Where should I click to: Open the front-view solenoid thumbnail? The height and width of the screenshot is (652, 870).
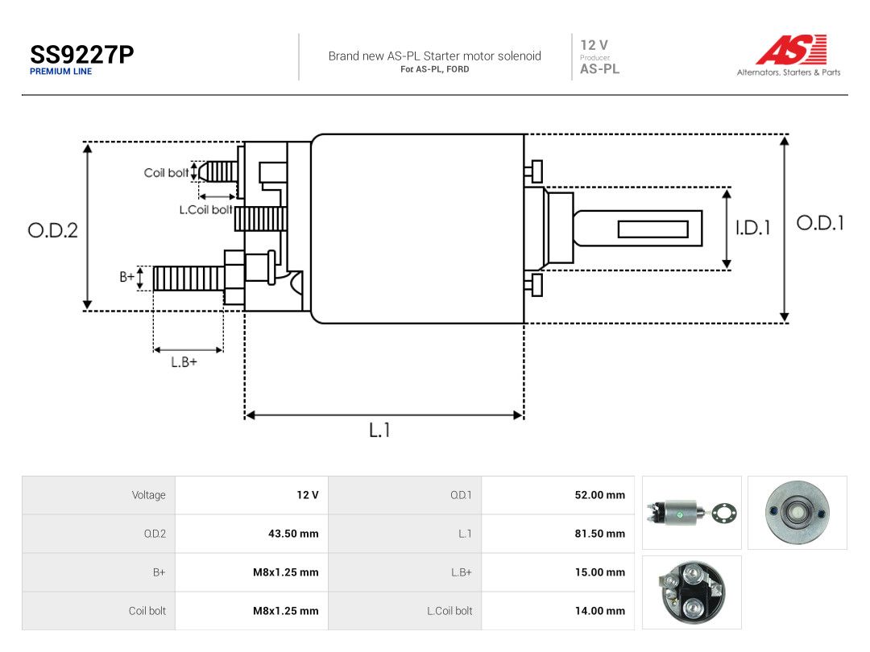pyautogui.click(x=797, y=513)
